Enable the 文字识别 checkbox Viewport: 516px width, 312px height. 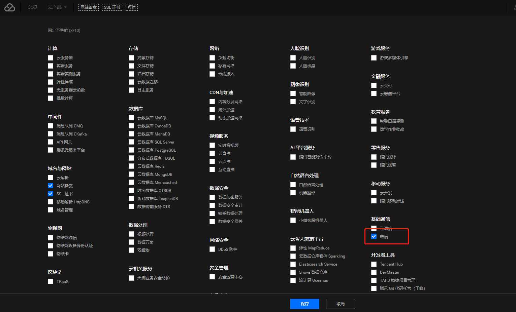point(293,102)
